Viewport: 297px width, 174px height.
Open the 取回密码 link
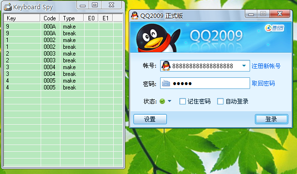point(263,83)
